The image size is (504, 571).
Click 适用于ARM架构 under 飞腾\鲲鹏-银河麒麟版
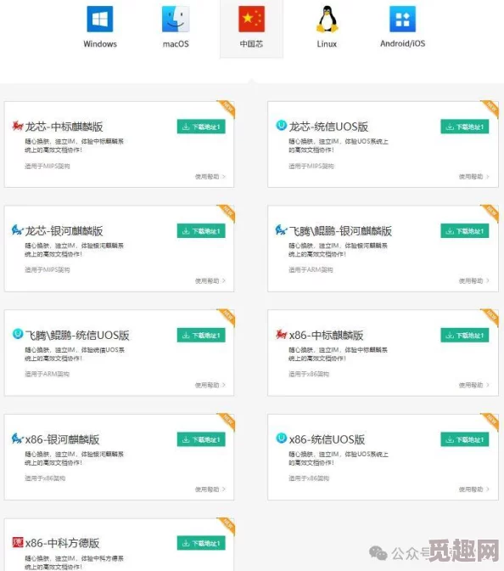(311, 270)
